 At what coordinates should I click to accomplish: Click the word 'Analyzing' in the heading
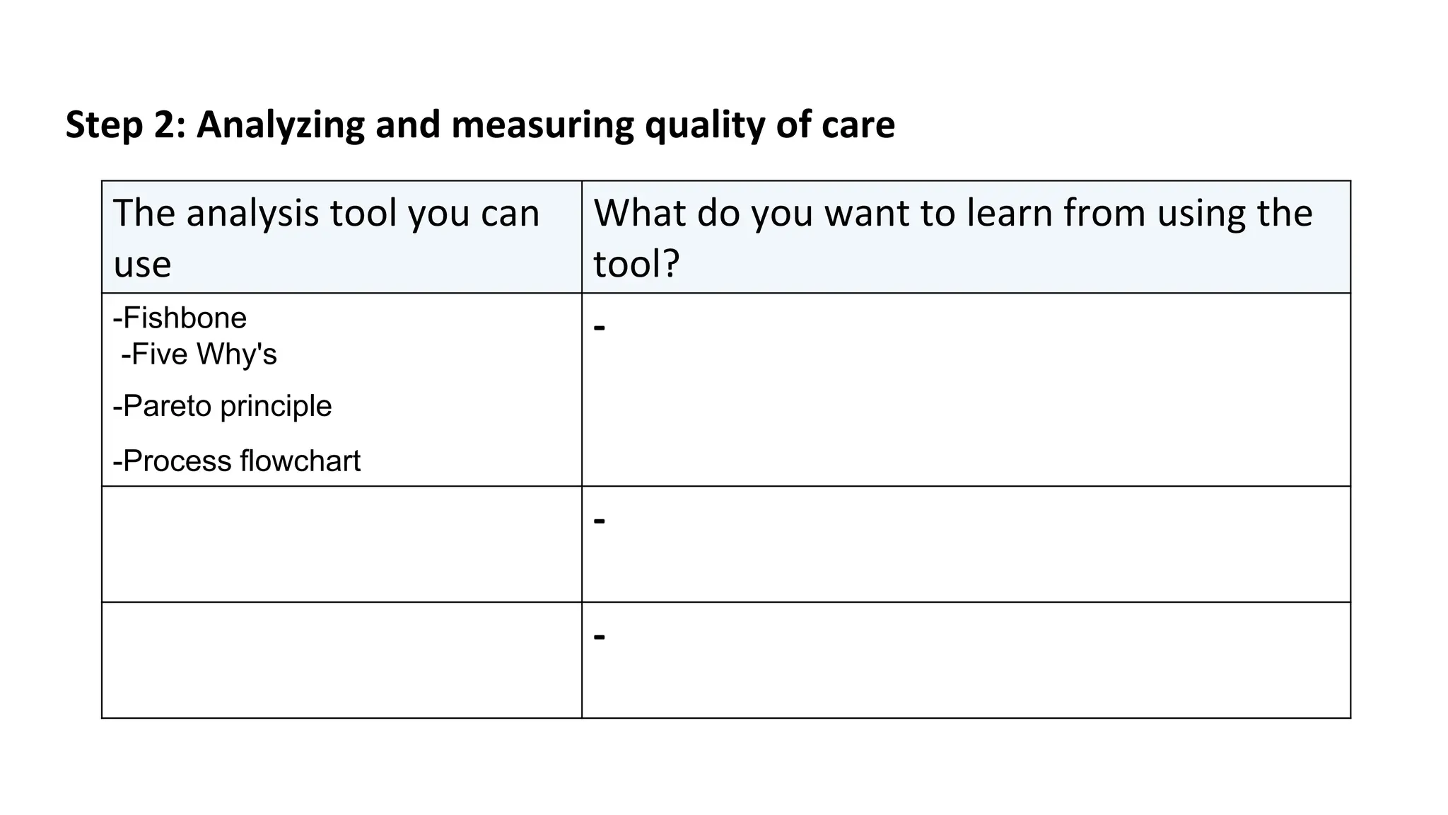coord(280,126)
